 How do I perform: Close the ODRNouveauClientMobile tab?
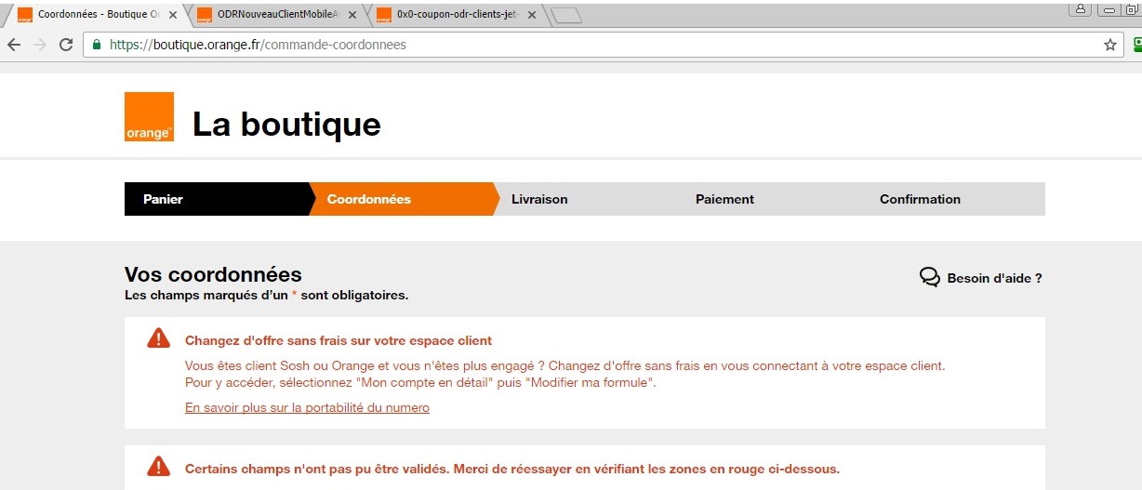click(x=352, y=15)
